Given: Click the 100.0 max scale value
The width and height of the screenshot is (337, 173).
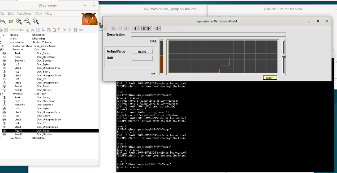Looking at the screenshot, I should click(153, 41).
